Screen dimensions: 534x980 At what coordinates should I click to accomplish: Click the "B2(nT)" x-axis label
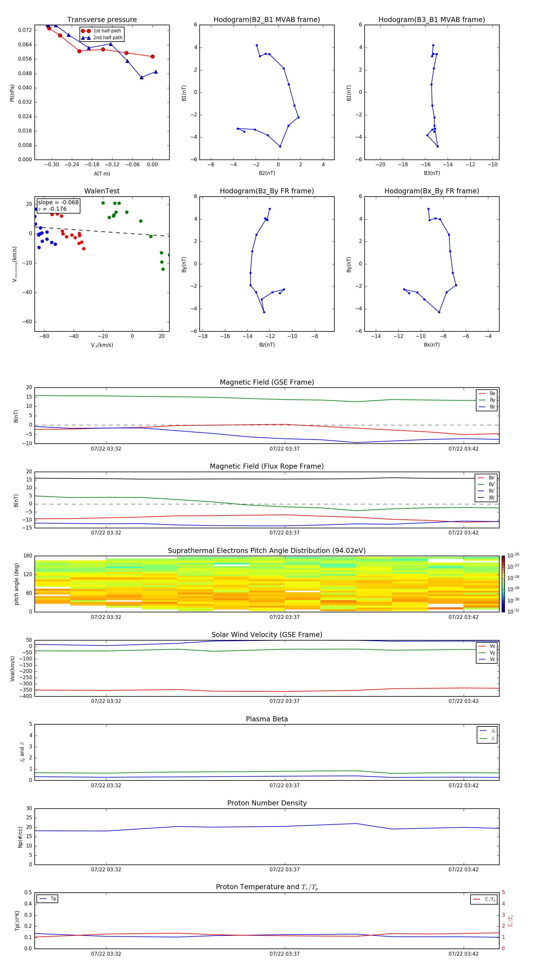click(267, 173)
